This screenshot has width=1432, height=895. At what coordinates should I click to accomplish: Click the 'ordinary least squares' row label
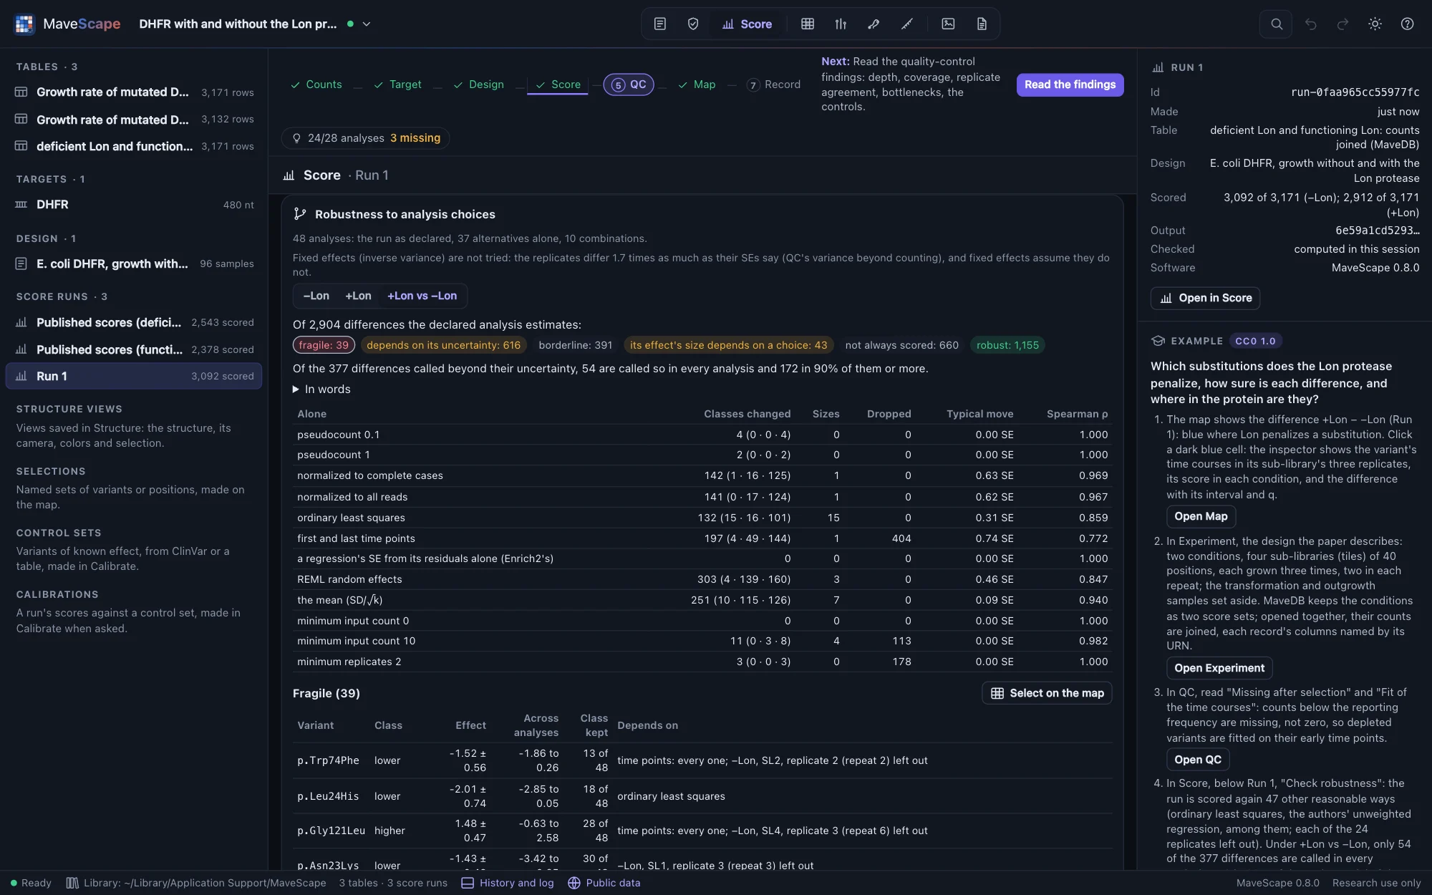coord(351,518)
